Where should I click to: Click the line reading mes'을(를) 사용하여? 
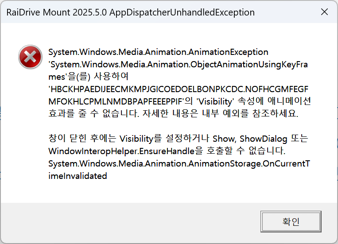pos(89,77)
